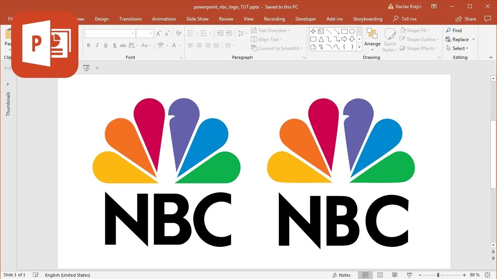
Task: Select the straight line shape
Action: (x=329, y=31)
